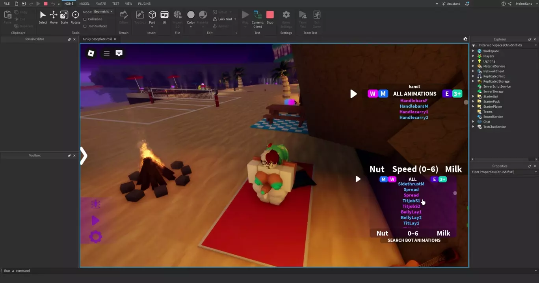This screenshot has height=283, width=539.
Task: Toggle the Join Surfaces checkbox
Action: point(85,26)
